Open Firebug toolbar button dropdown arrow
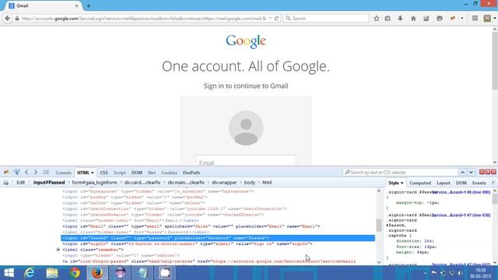The width and height of the screenshot is (498, 280). 461,19
